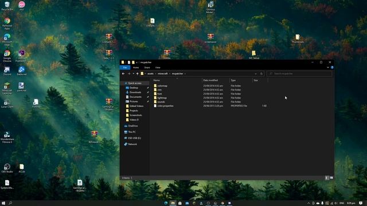Expand the address bar history dropdown
The height and width of the screenshot is (206, 367).
pos(256,74)
